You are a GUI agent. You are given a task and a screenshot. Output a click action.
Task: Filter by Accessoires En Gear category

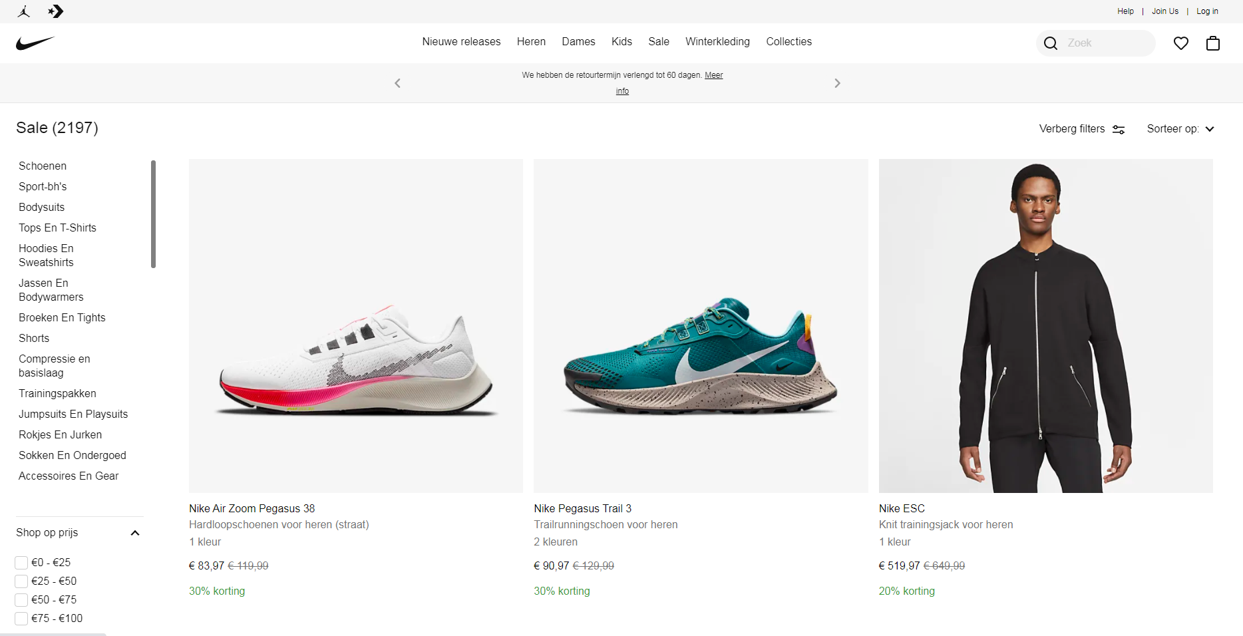(x=69, y=476)
